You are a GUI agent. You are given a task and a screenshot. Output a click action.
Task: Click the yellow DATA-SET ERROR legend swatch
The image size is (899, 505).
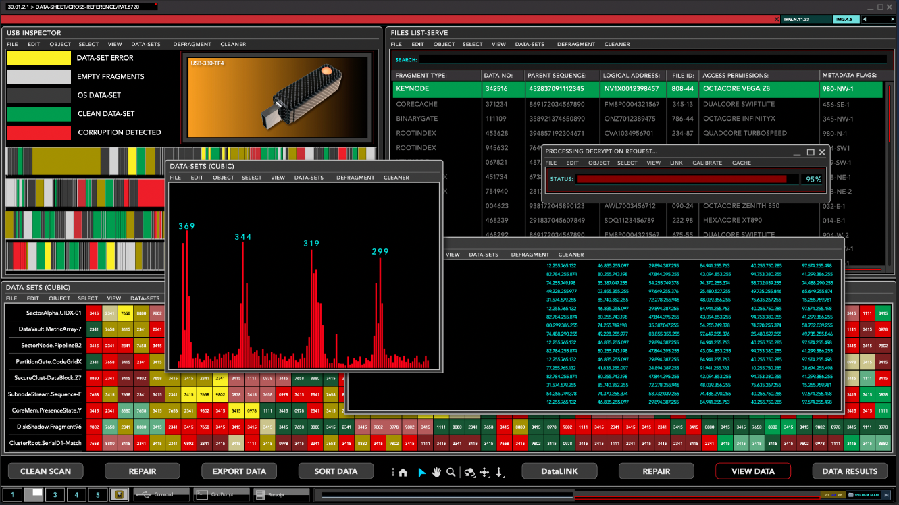point(38,58)
